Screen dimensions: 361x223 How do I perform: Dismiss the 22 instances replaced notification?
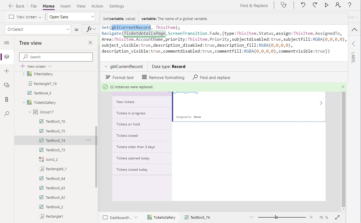(343, 87)
